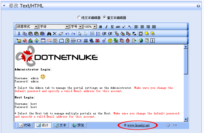Collapse the 修改 Text/HTML section
This screenshot has height=133, width=204.
(4, 6)
